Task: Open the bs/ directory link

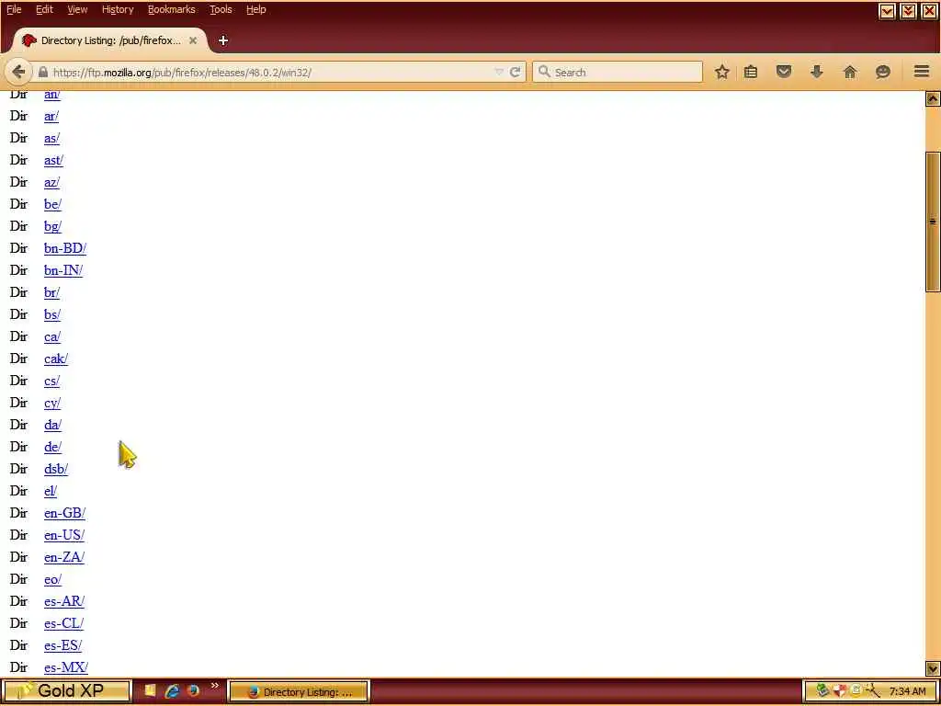Action: click(52, 314)
